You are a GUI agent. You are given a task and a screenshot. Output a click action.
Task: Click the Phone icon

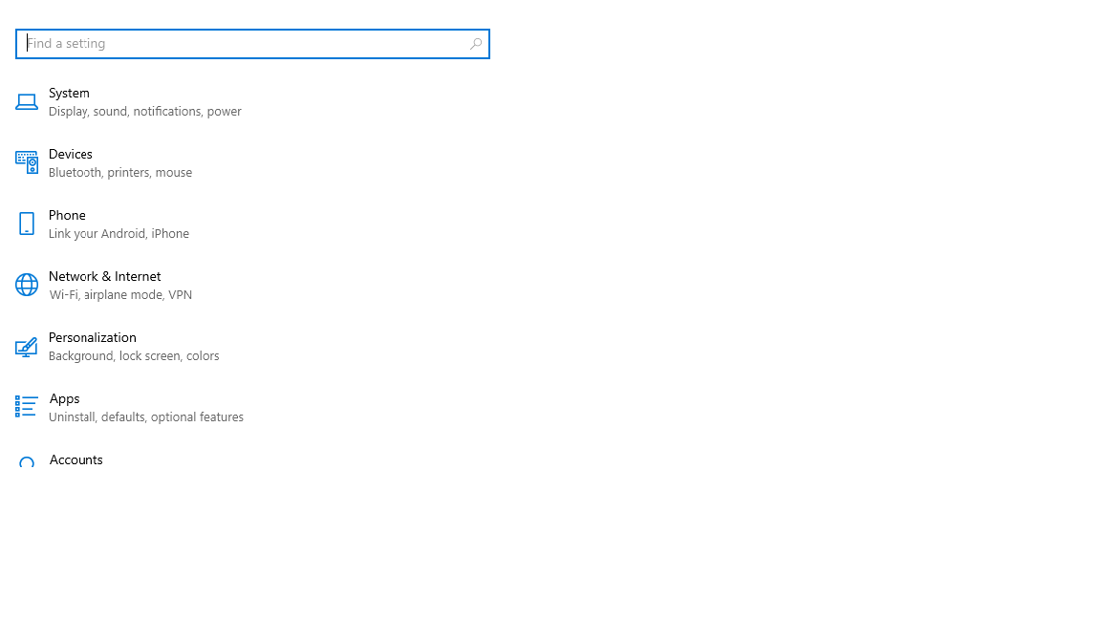pyautogui.click(x=27, y=224)
